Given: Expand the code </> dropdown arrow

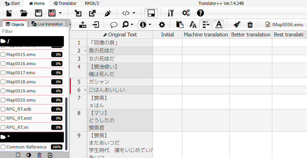Looking at the screenshot, I should 134,13.
